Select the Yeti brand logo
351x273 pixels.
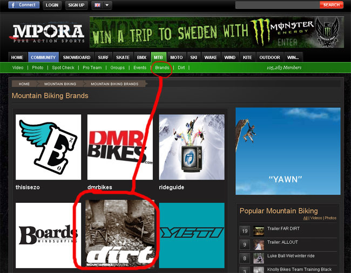click(192, 235)
